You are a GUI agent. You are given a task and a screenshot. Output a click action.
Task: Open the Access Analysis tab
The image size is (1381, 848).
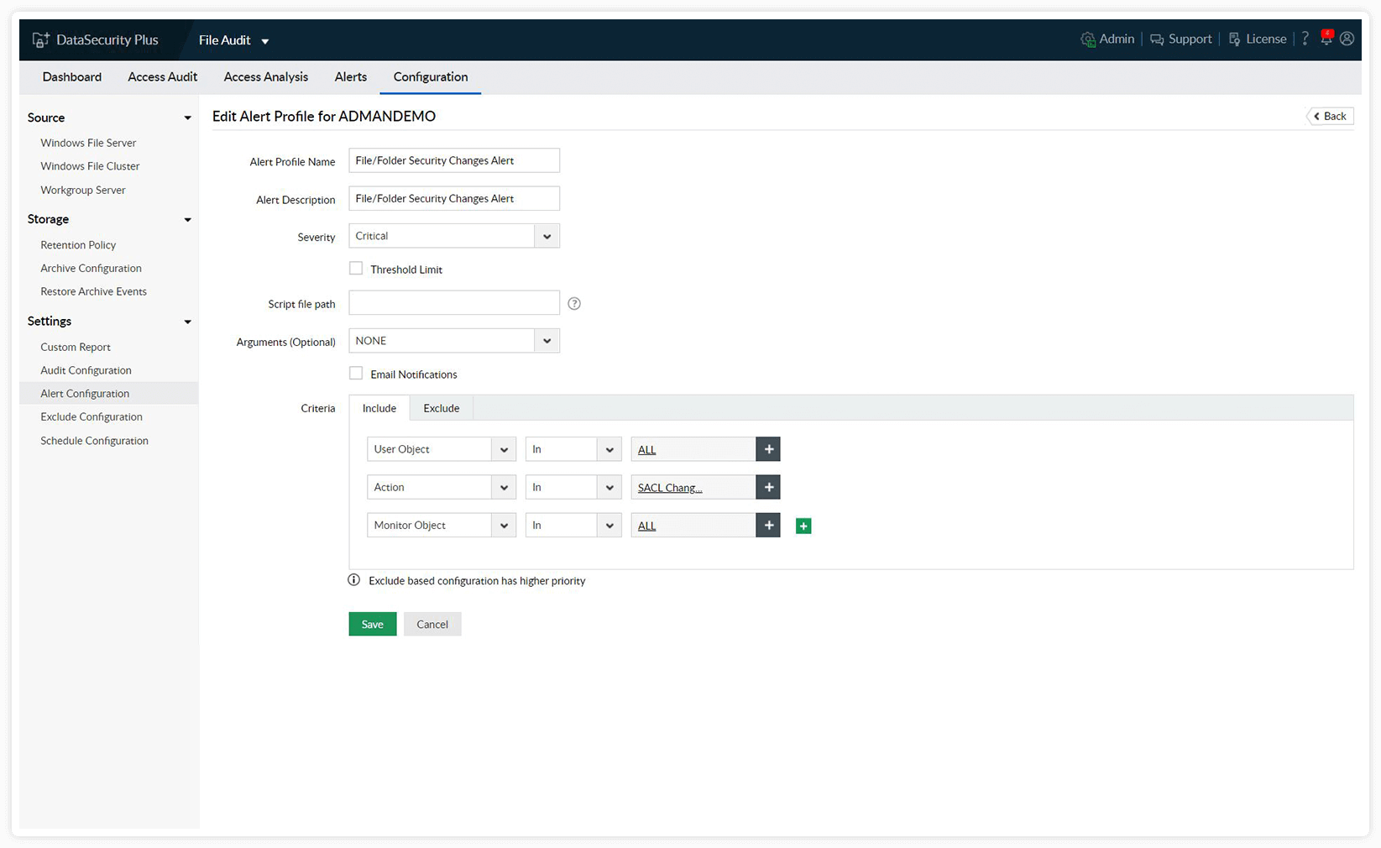pos(266,76)
